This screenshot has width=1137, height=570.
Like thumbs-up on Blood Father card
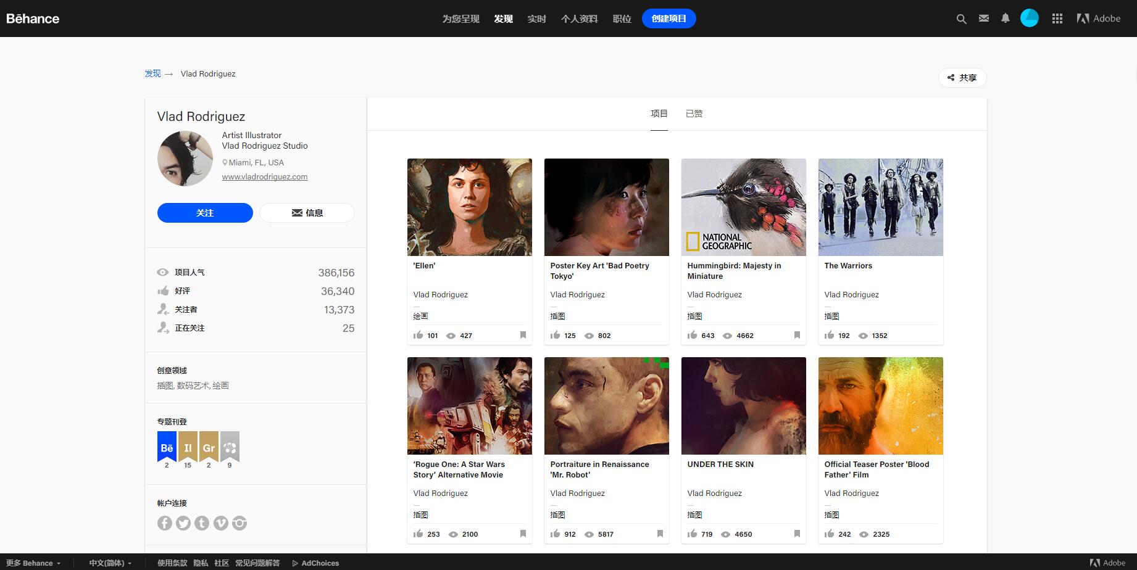[829, 534]
